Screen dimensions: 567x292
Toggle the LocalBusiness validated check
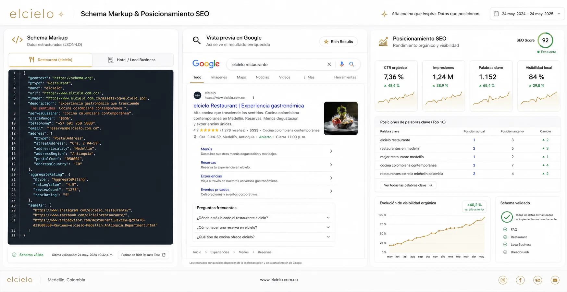pyautogui.click(x=505, y=245)
